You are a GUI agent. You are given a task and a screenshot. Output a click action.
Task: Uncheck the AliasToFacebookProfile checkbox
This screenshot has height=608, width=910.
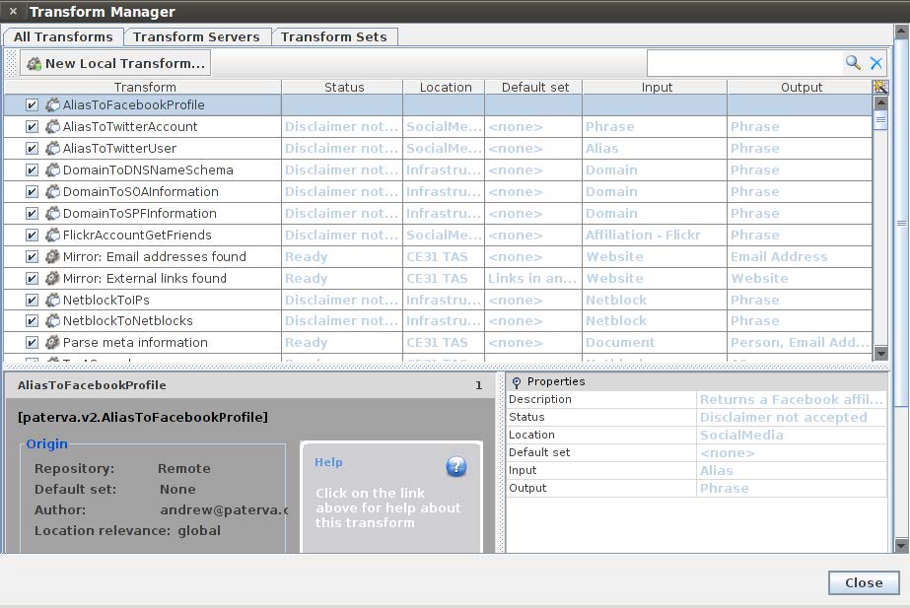click(x=32, y=104)
